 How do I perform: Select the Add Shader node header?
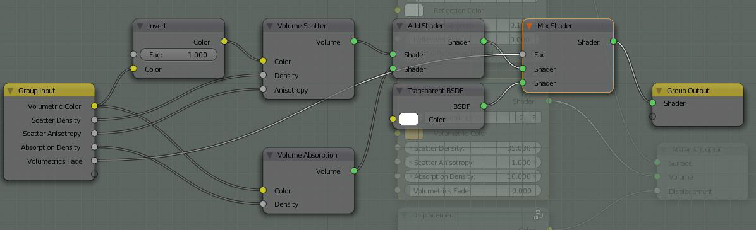pos(438,26)
